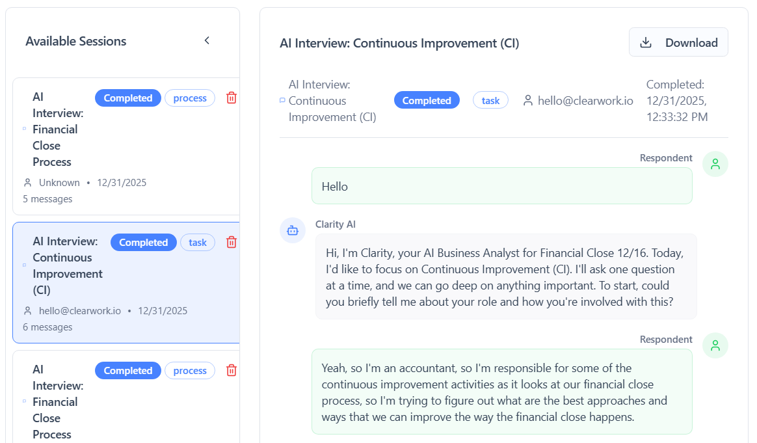Screen dimensions: 757x443
Task: Click the AI Interview: Continuous Improvement (CI) title
Action: (x=399, y=43)
